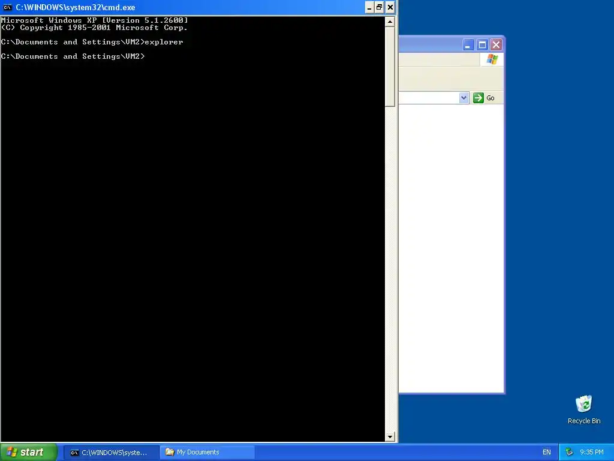The image size is (614, 461).
Task: Minimize the cmd.exe window
Action: (369, 7)
